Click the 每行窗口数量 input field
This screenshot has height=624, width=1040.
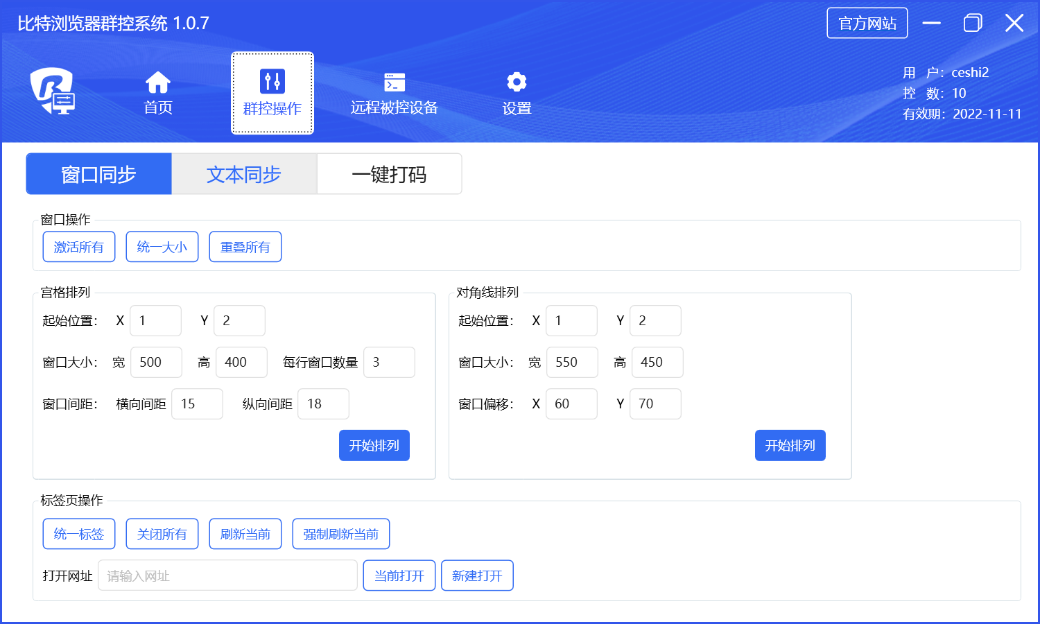point(389,362)
